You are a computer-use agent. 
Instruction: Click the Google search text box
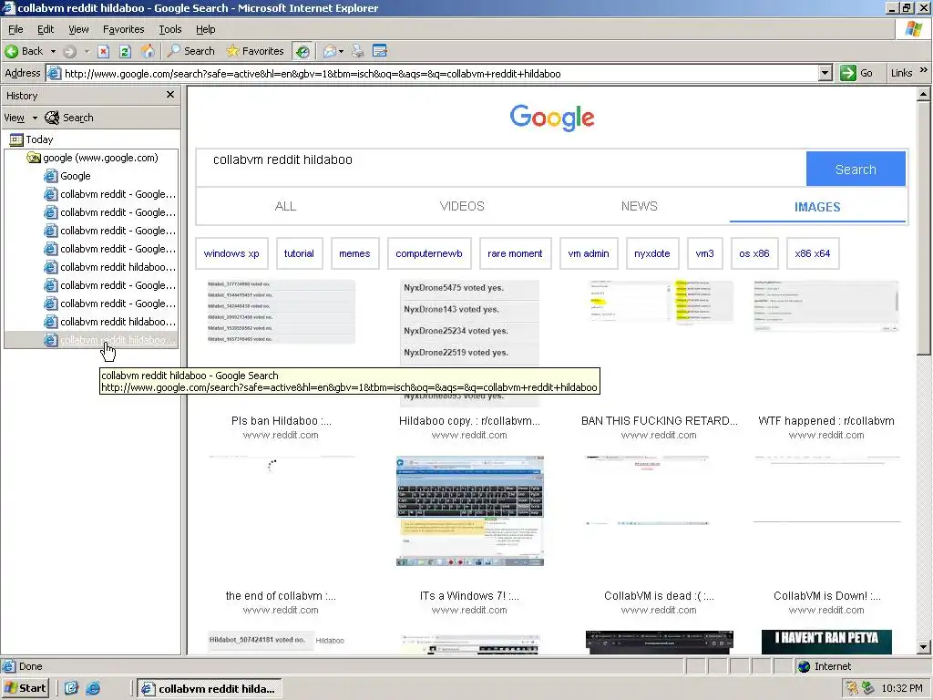coord(501,168)
